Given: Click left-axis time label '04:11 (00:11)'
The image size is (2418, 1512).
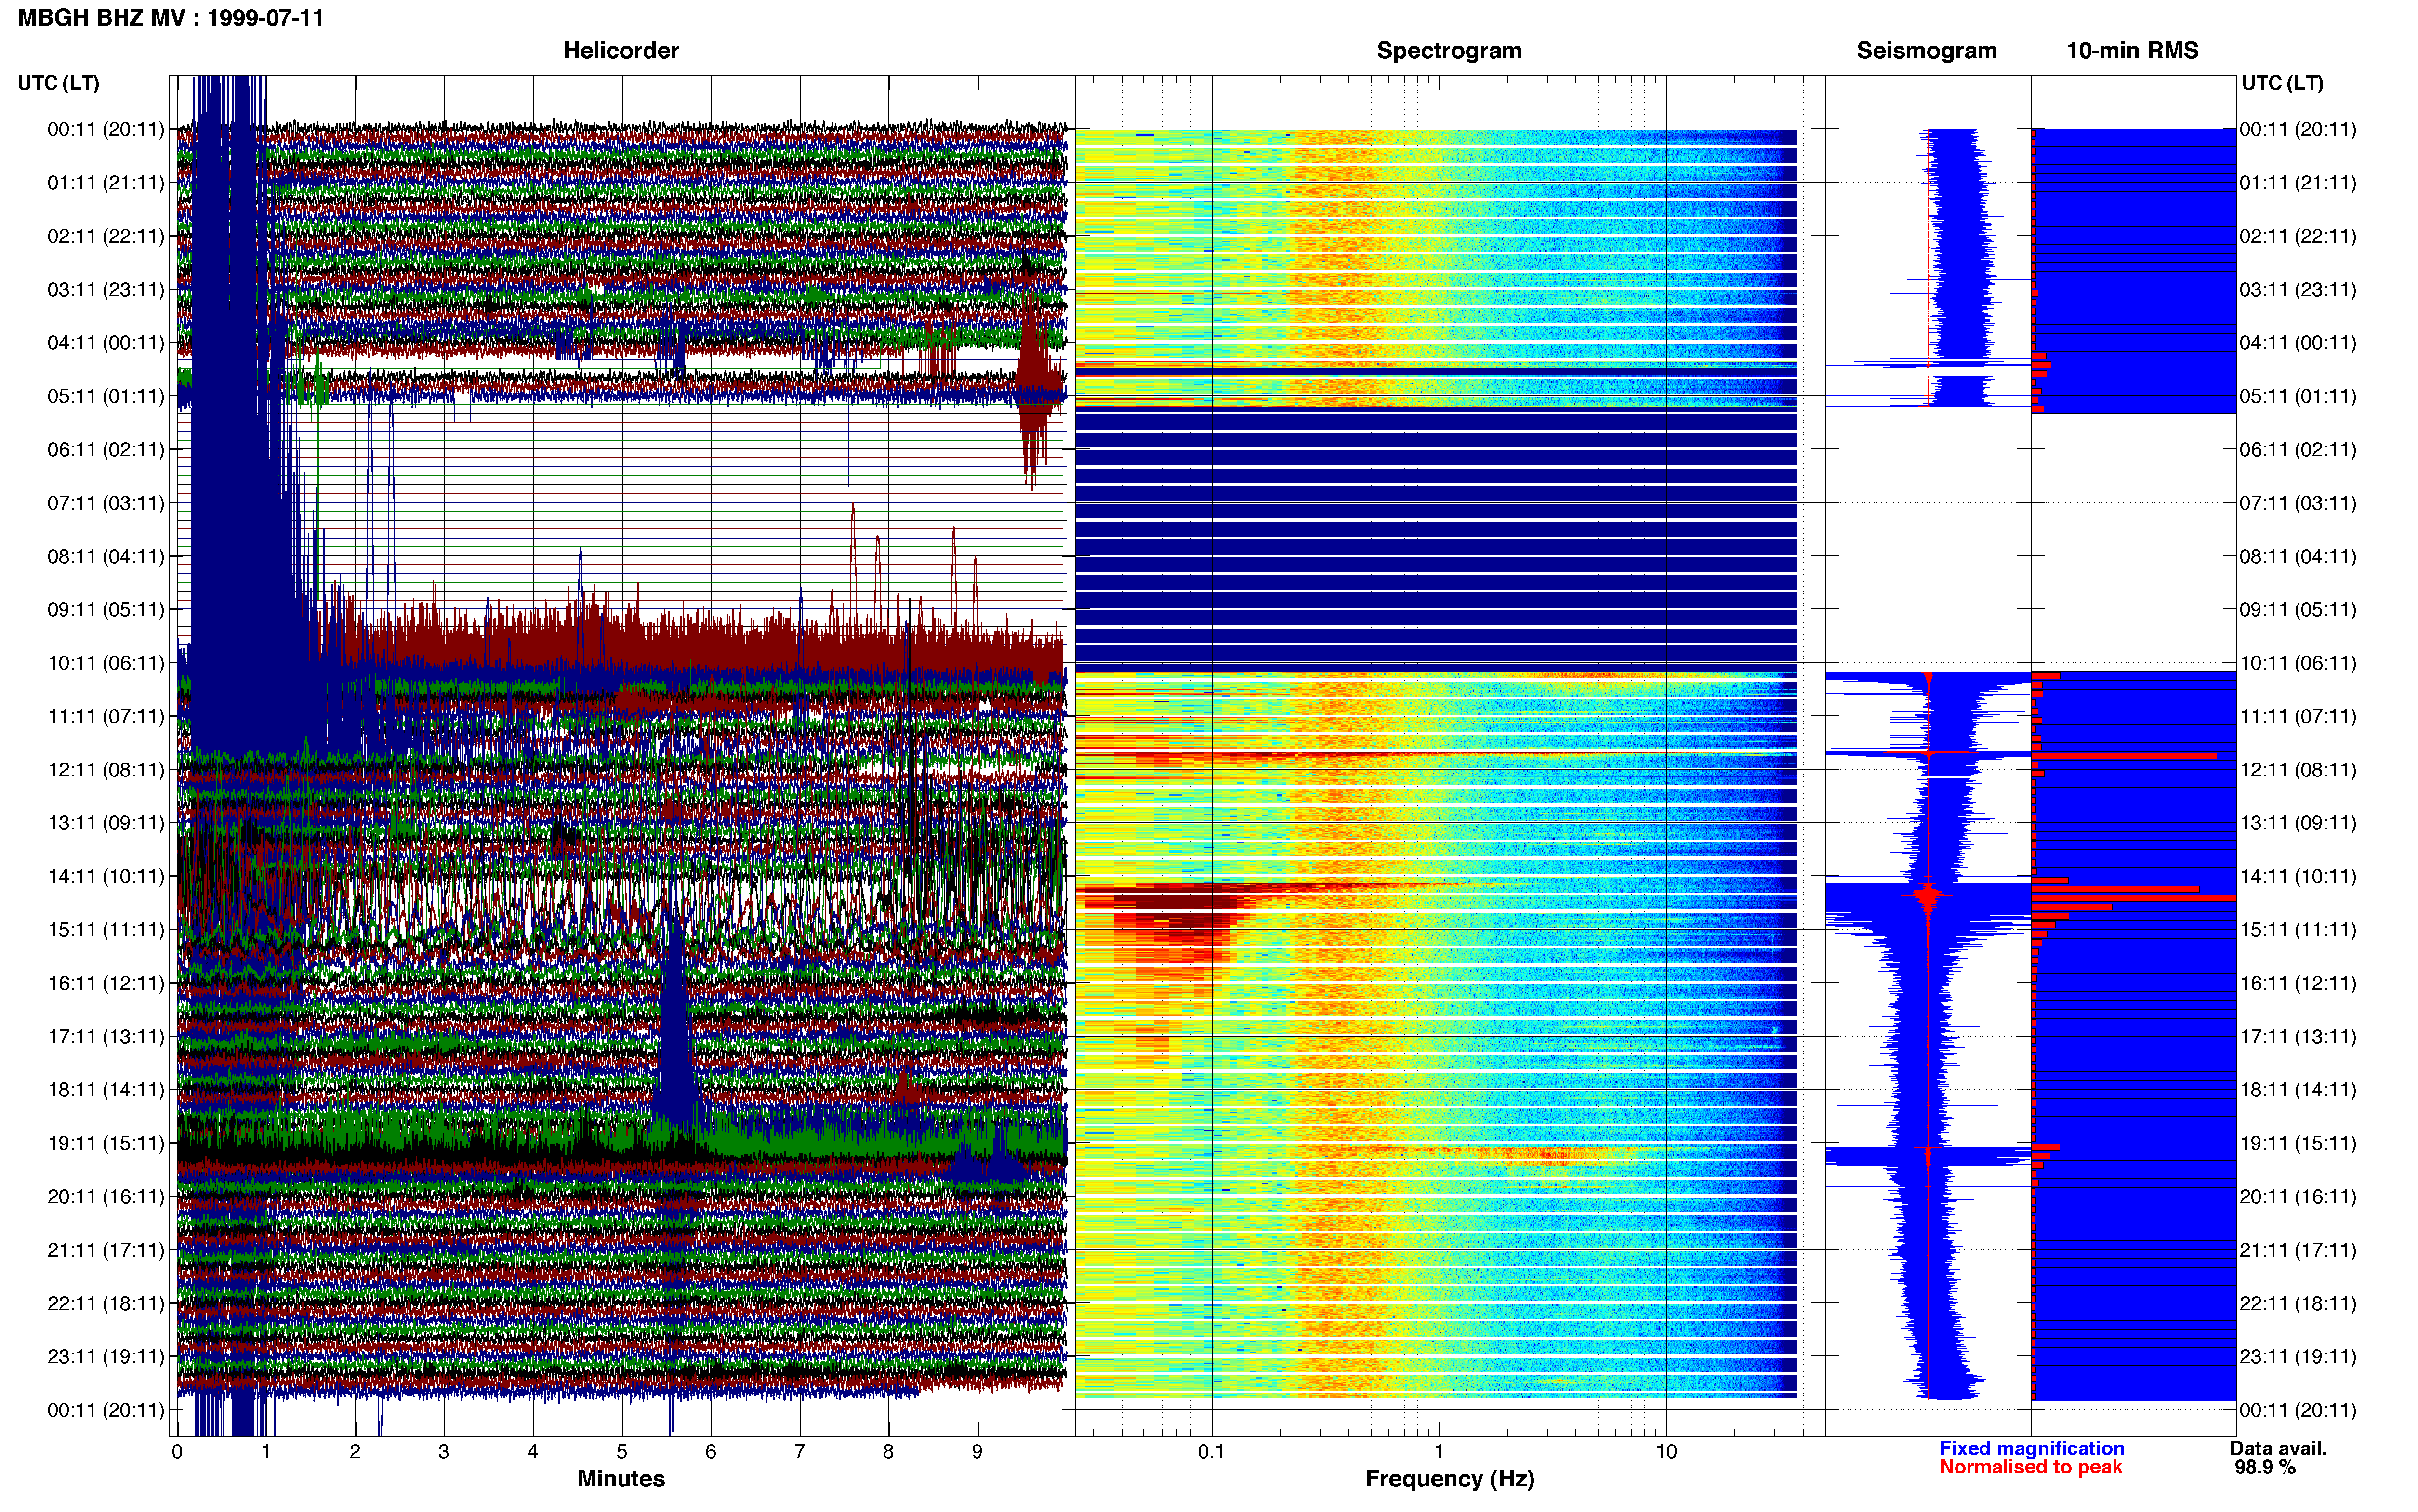Looking at the screenshot, I should [106, 343].
